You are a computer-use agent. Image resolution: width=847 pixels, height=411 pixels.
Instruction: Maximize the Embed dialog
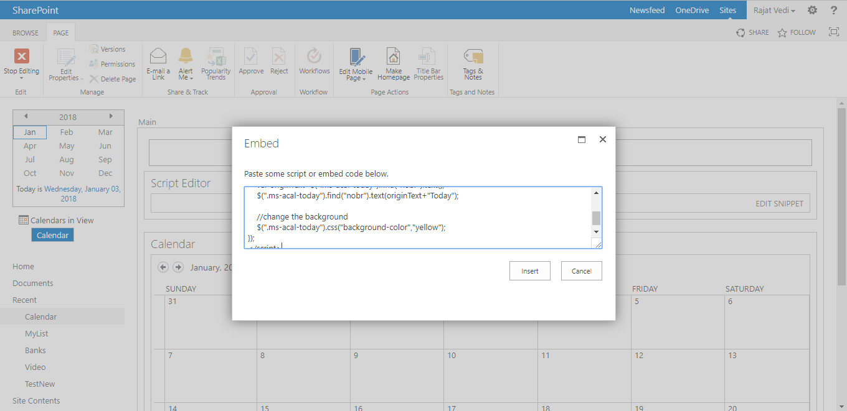pyautogui.click(x=582, y=140)
